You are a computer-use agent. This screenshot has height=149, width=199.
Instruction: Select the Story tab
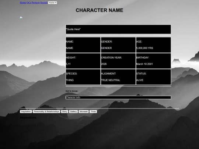(x=64, y=111)
